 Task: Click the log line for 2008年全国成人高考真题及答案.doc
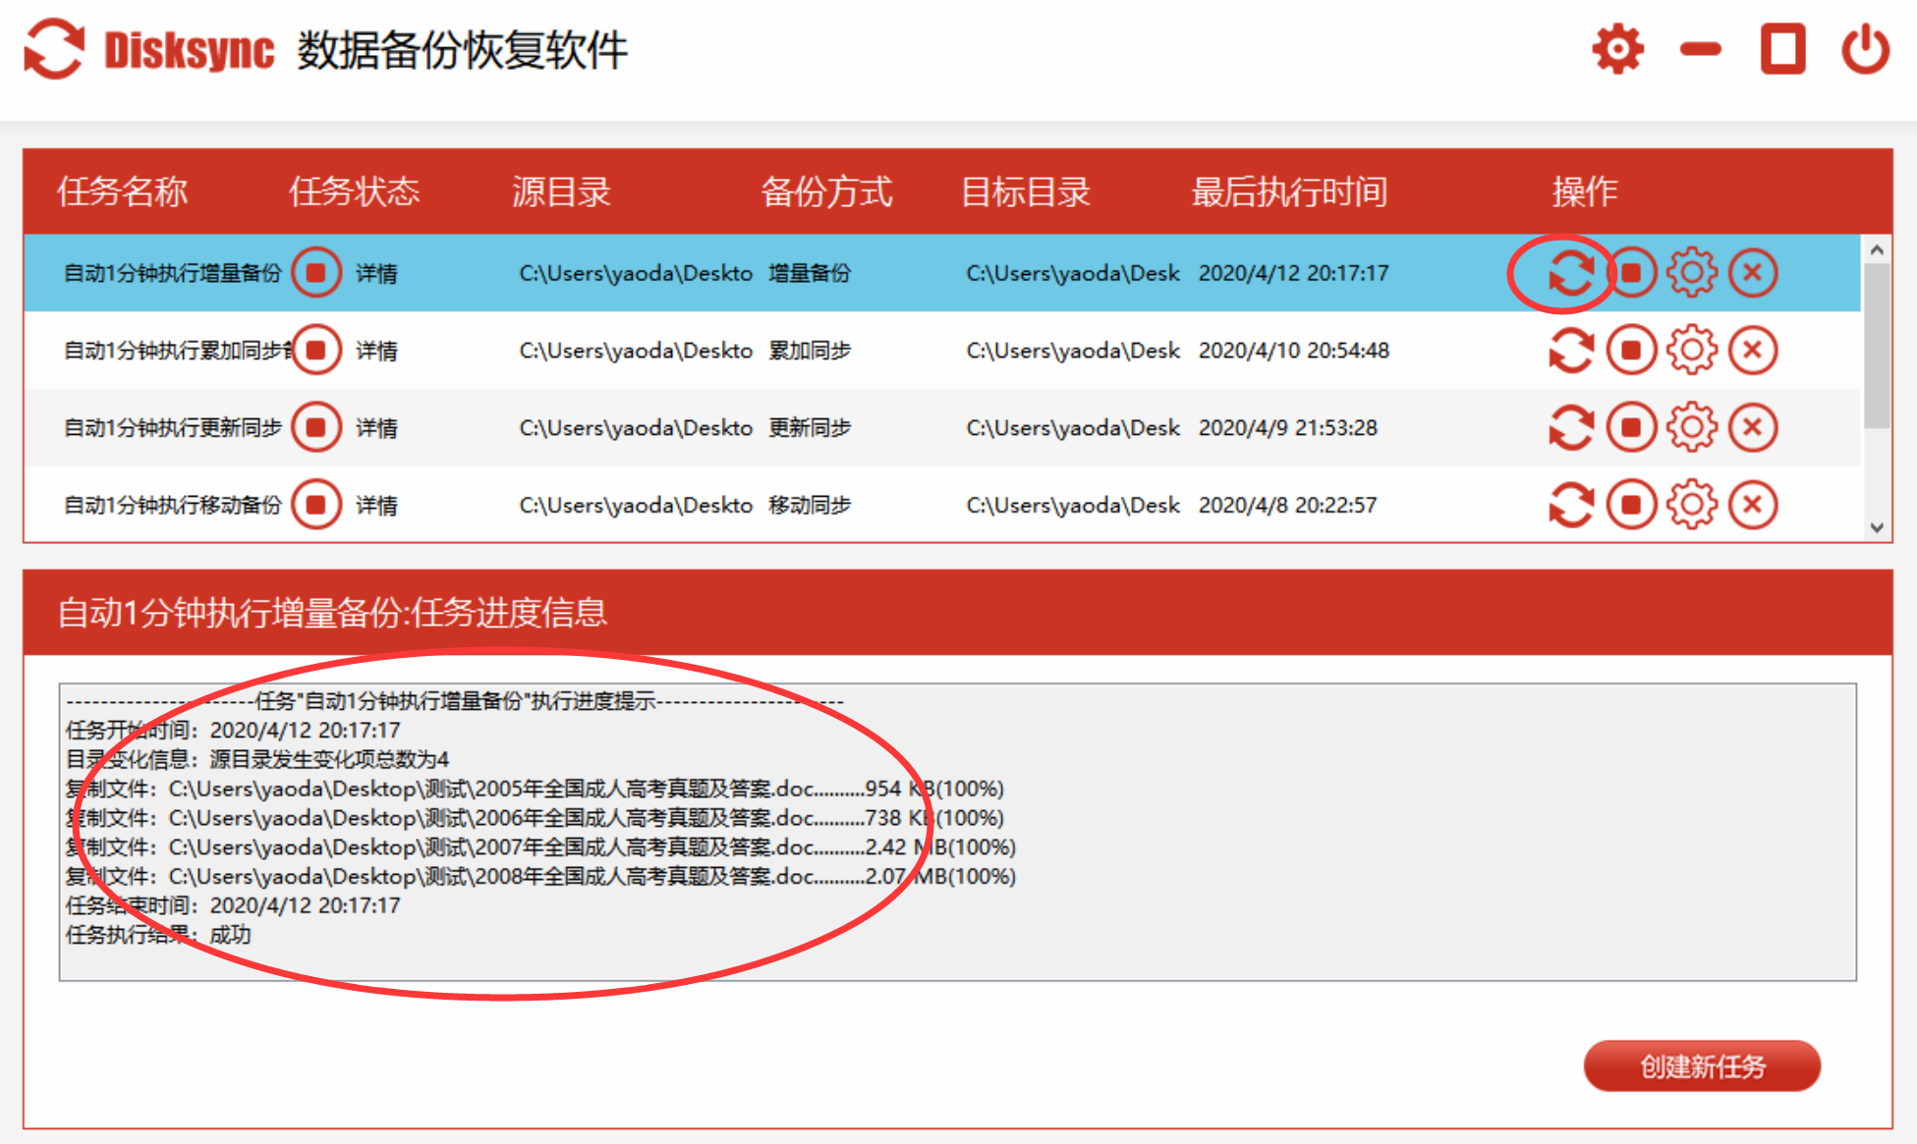click(540, 877)
